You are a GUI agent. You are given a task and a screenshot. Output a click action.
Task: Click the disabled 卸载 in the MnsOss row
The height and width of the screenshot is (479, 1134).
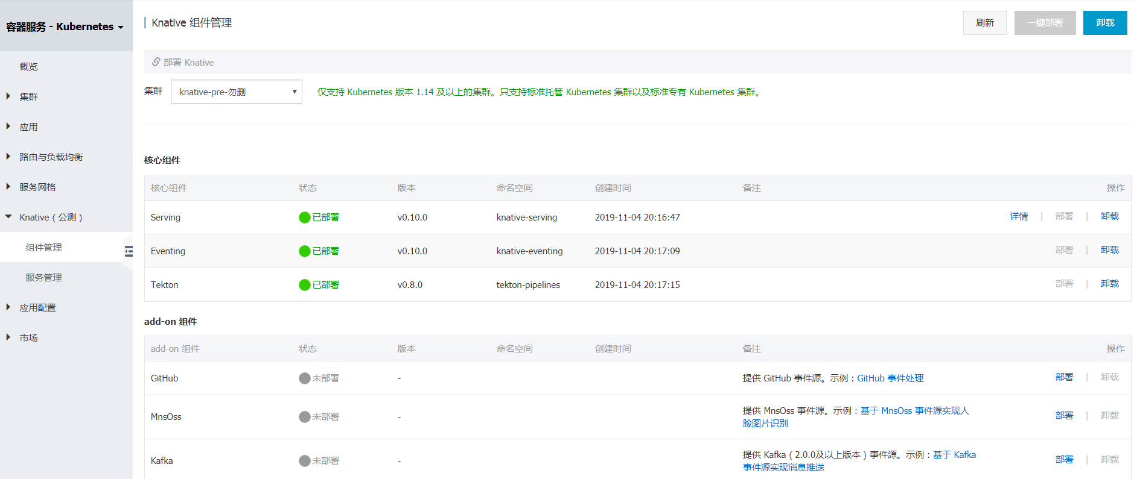click(x=1110, y=416)
